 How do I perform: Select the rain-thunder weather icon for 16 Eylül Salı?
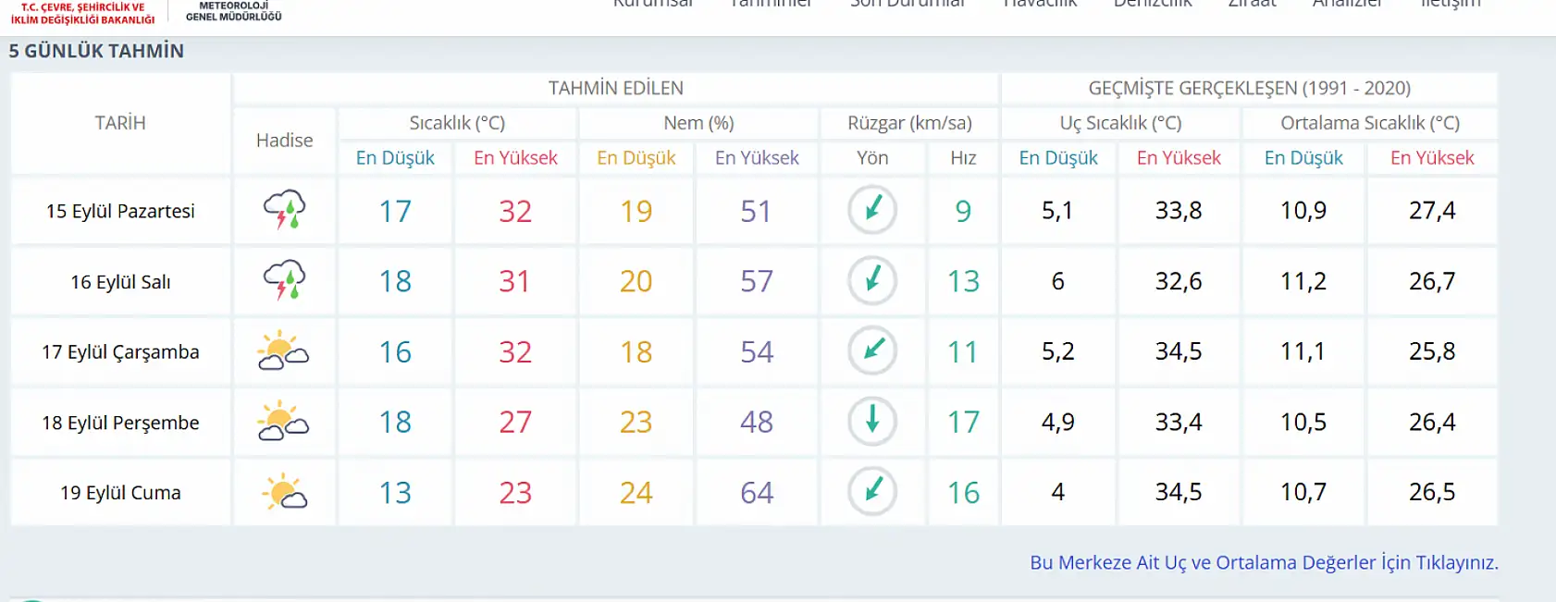tap(284, 281)
